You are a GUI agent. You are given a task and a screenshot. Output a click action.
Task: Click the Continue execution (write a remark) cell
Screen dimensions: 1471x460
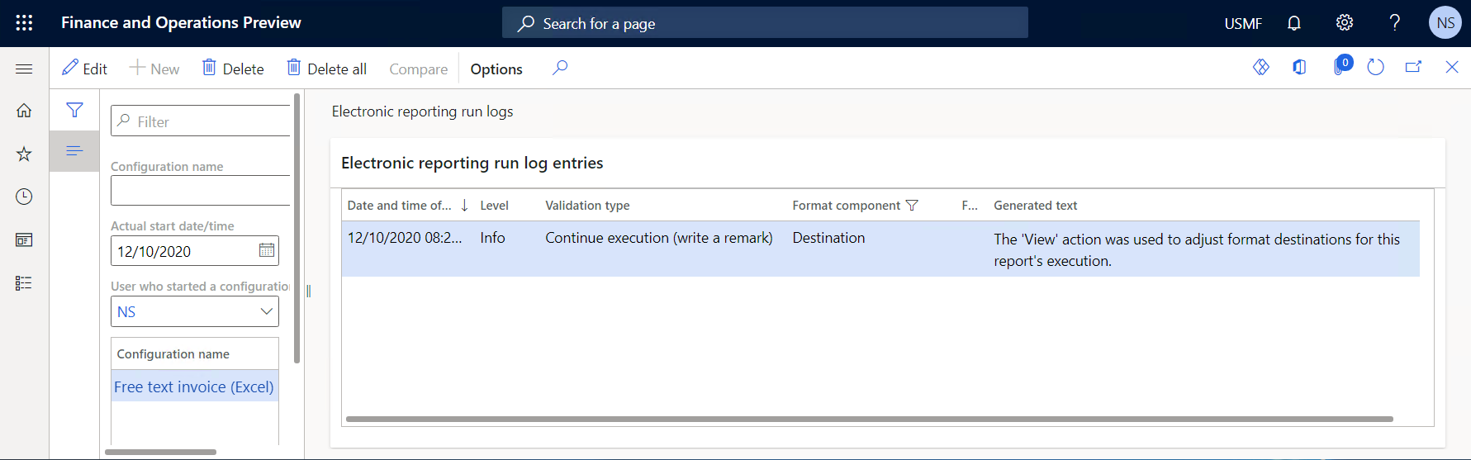(x=659, y=238)
